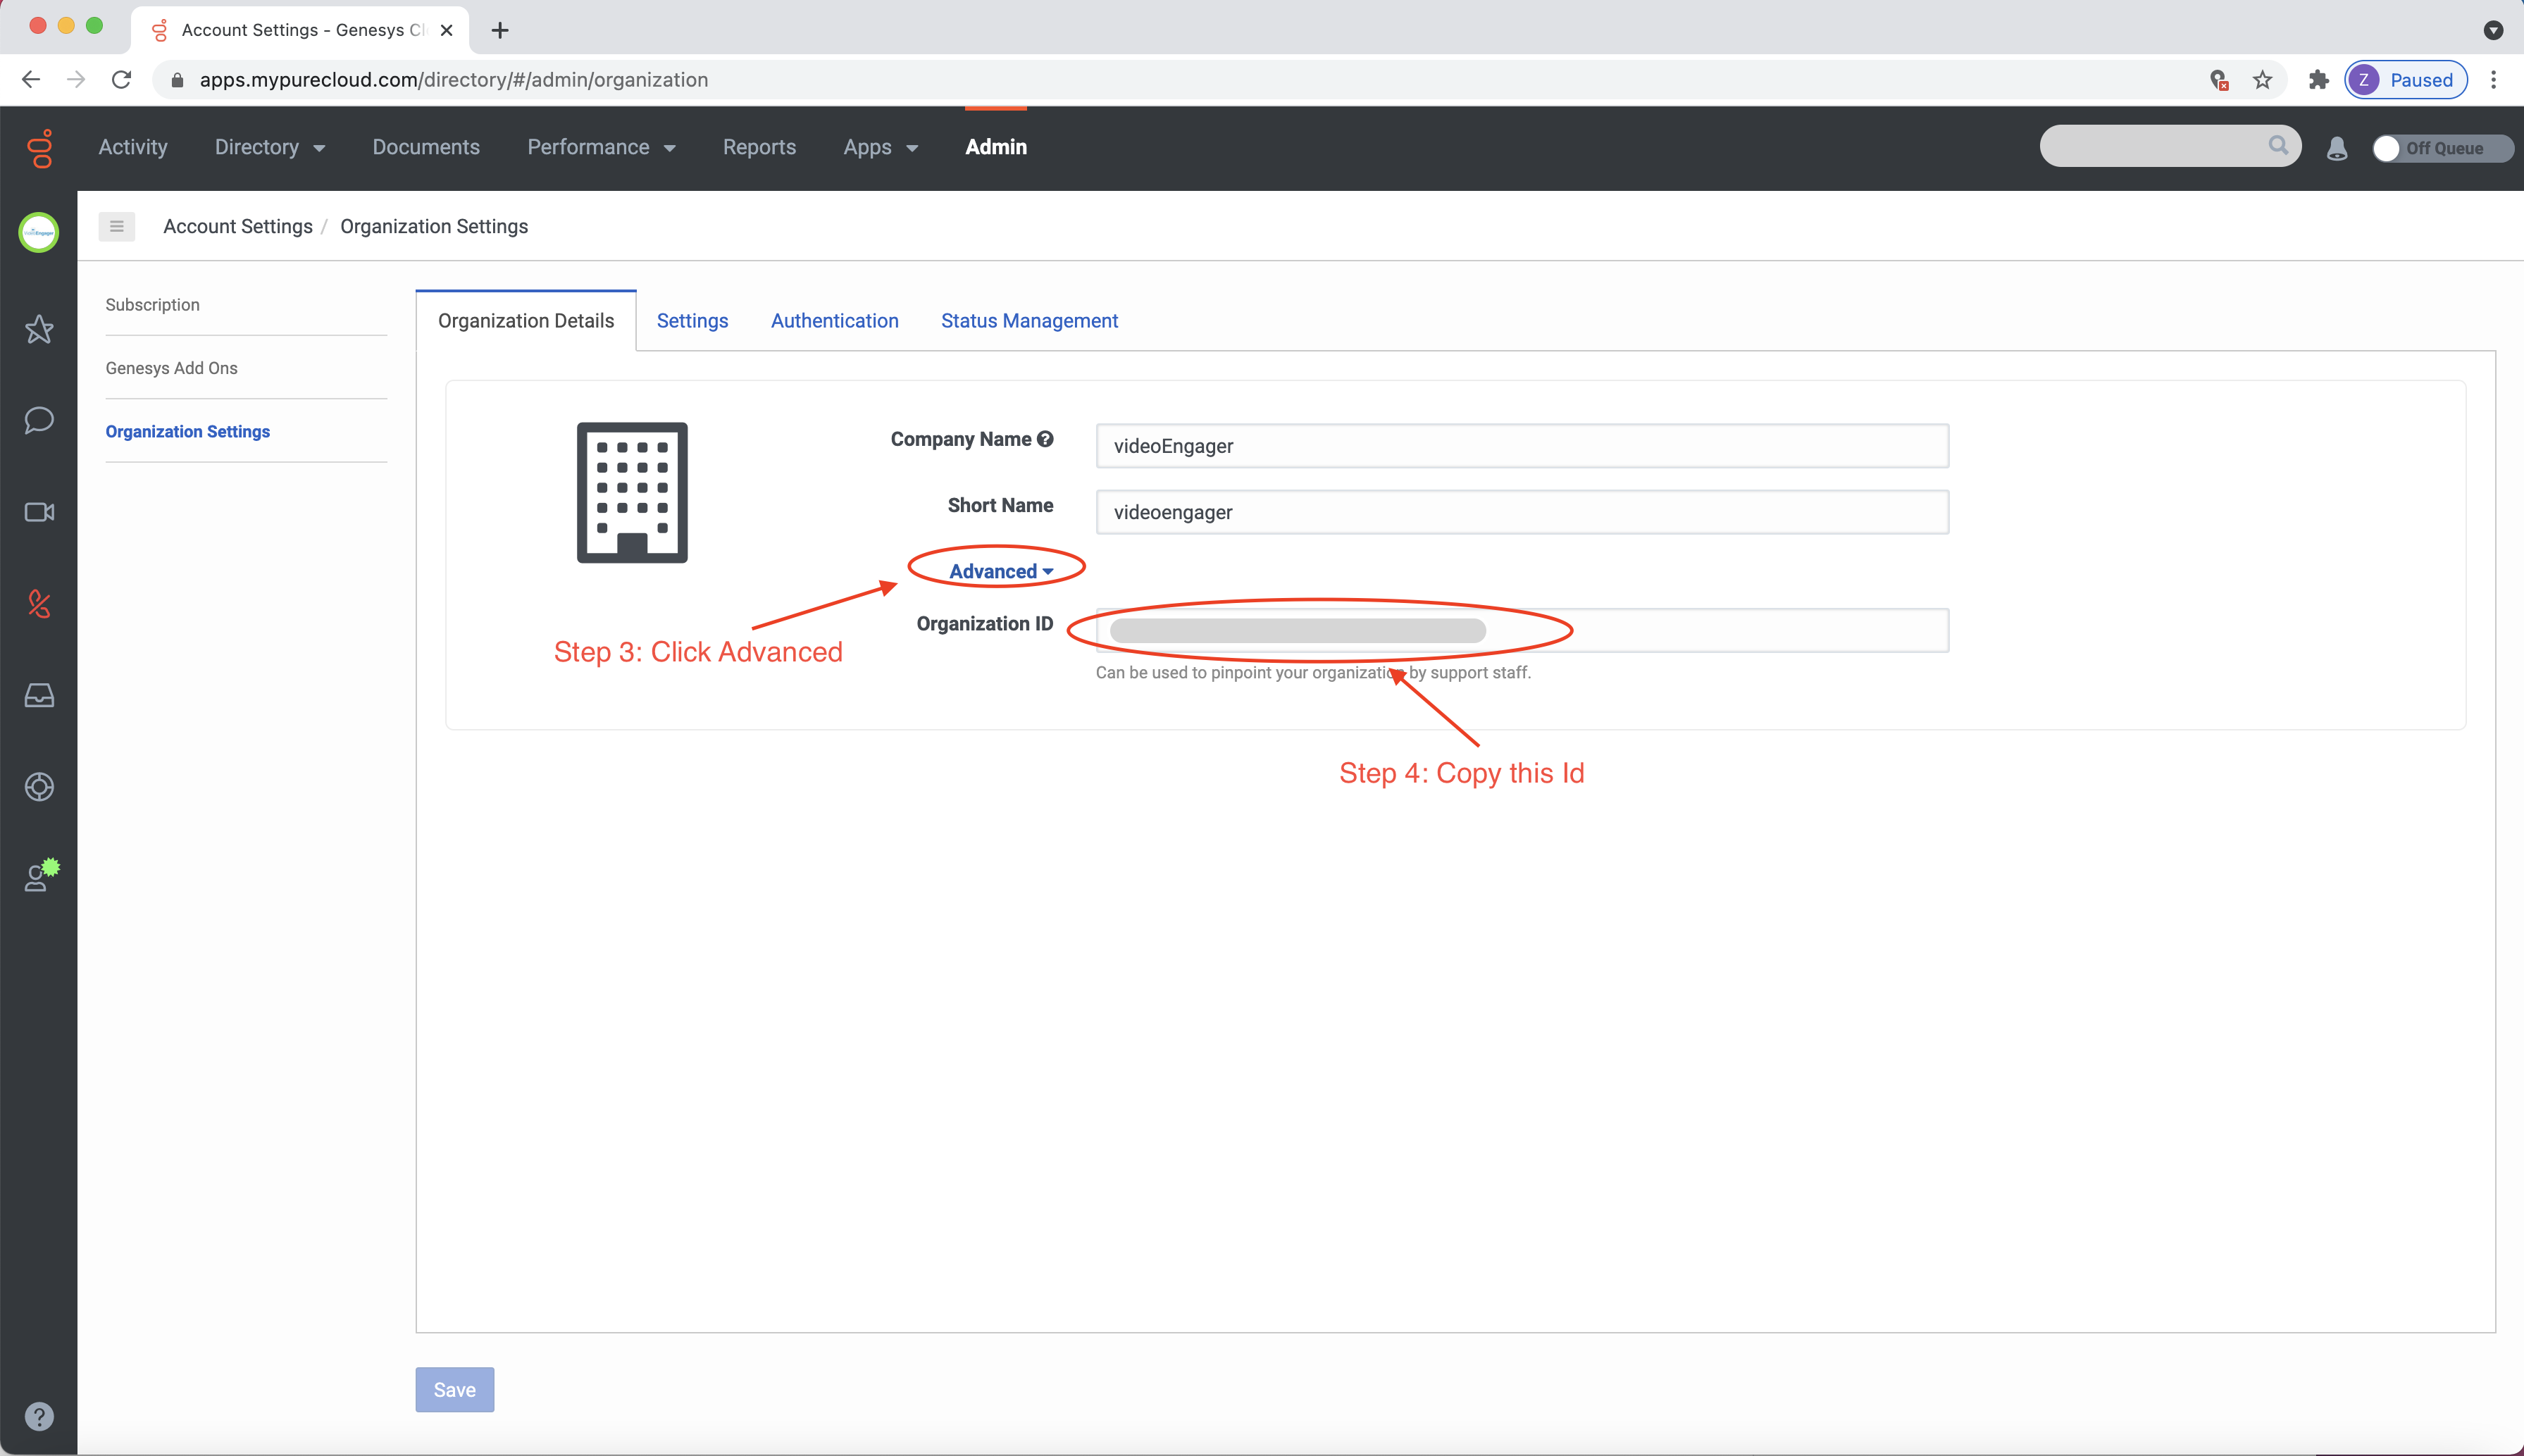Screen dimensions: 2524x1456
Task: Open Chrome three-dot menu
Action: click(x=2493, y=80)
